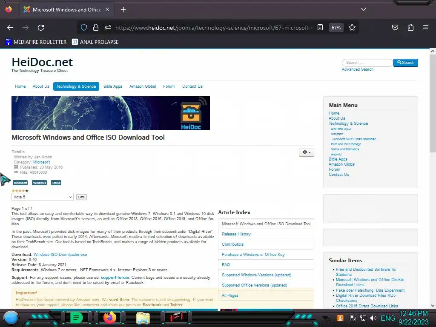436x327 pixels.
Task: Click the Office tag badge
Action: (56, 183)
